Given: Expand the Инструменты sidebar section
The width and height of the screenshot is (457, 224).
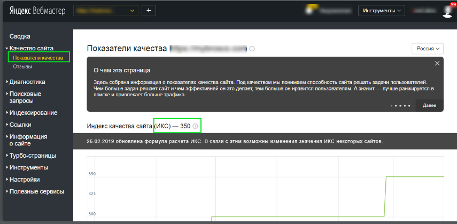Looking at the screenshot, I should coord(27,168).
